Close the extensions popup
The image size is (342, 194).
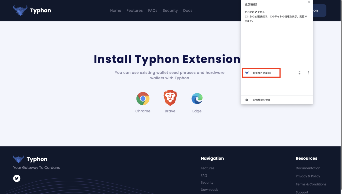pyautogui.click(x=309, y=2)
